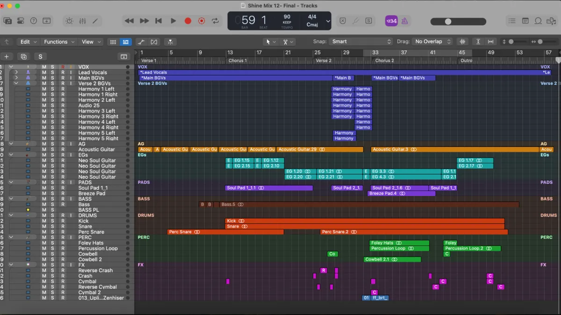561x315 pixels.
Task: Mute the Lead Vocals track
Action: (44, 73)
